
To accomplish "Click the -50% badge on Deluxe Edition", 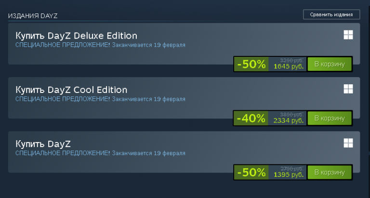I will [x=251, y=64].
